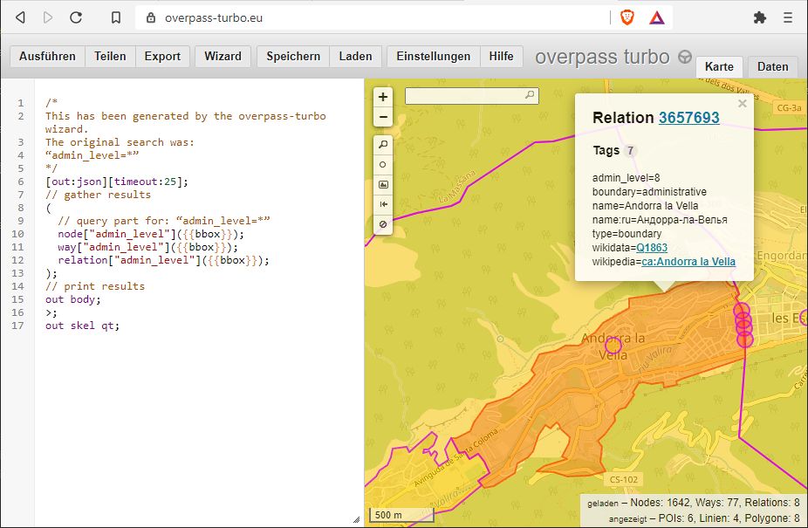Close the Relation popup

742,104
